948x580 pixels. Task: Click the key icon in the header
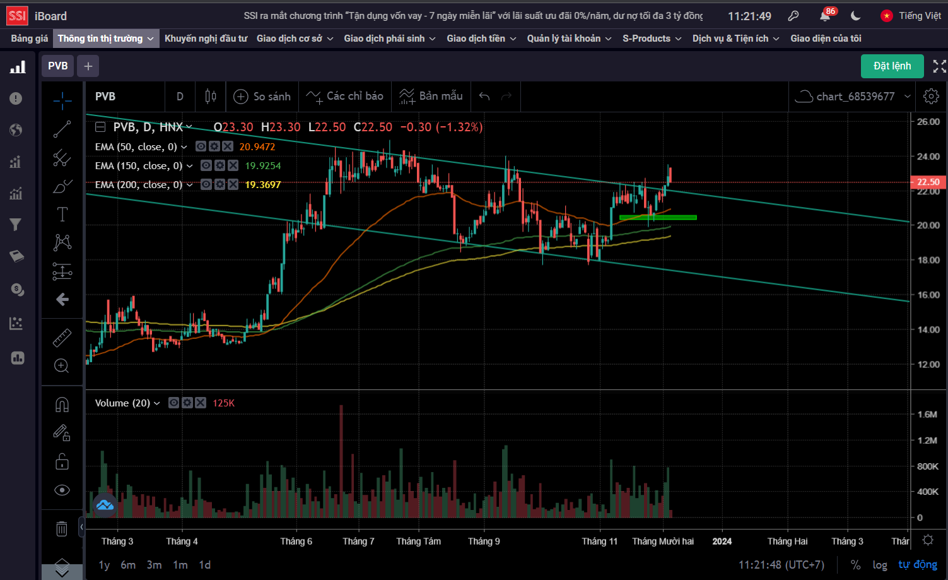pos(793,16)
